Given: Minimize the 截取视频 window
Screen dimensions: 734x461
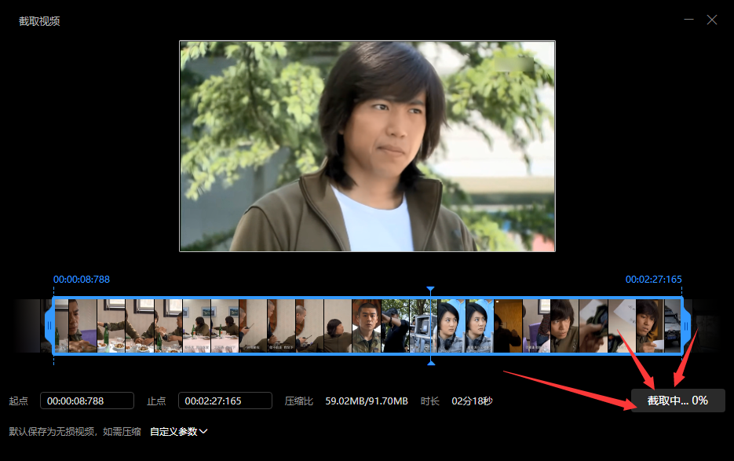Looking at the screenshot, I should point(688,20).
